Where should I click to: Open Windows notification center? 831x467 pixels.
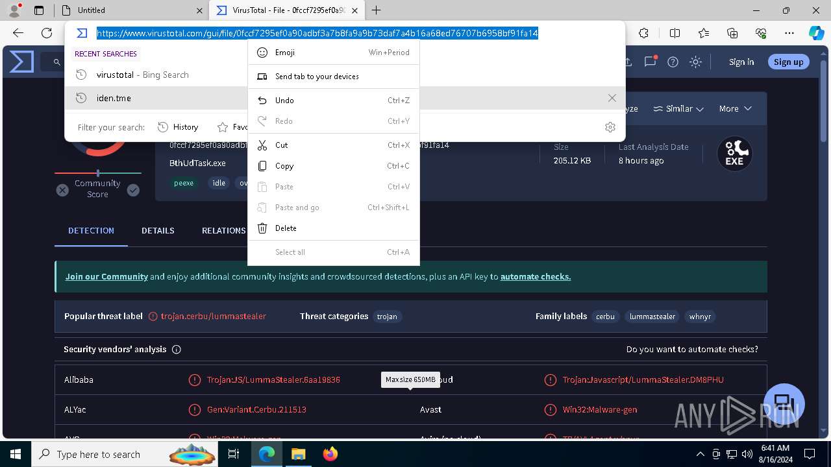coord(810,454)
